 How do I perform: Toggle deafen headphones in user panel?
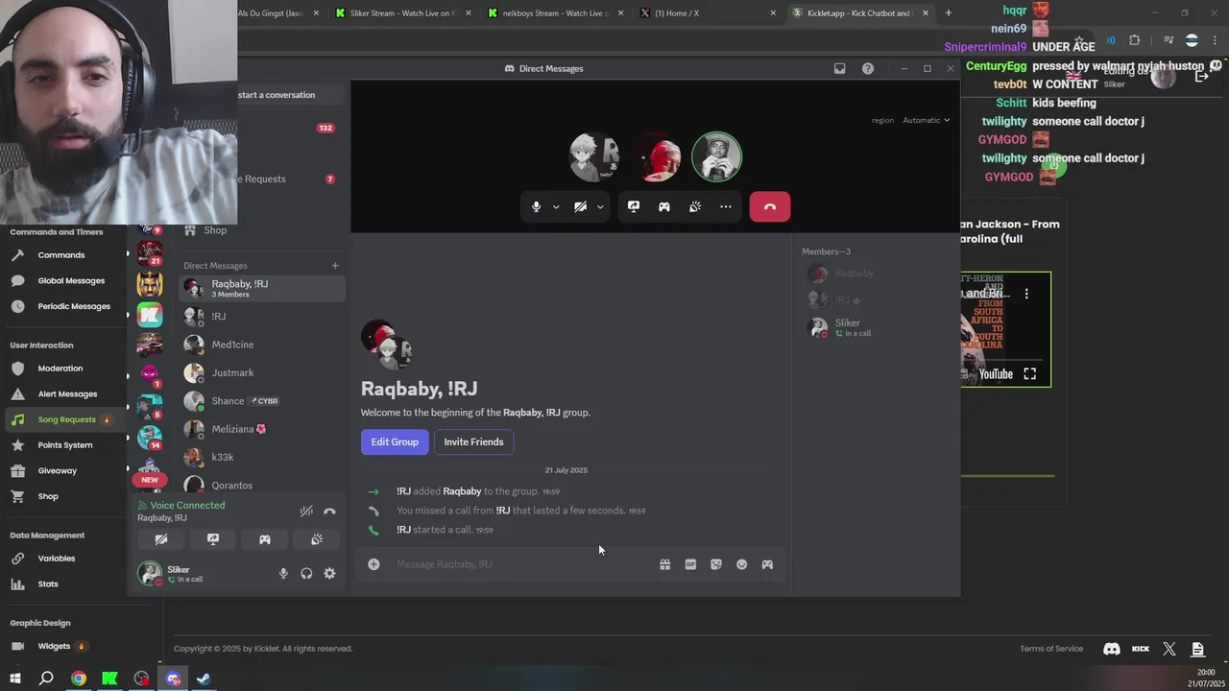point(306,573)
